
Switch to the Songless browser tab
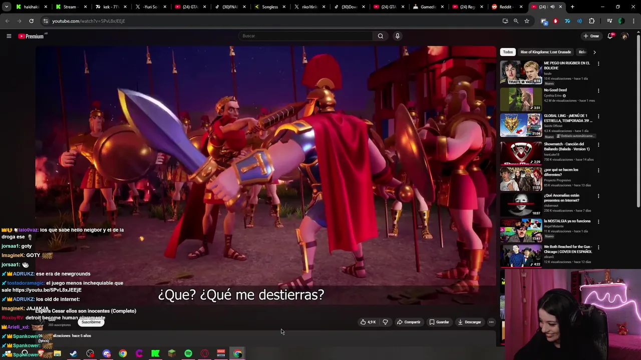270,7
